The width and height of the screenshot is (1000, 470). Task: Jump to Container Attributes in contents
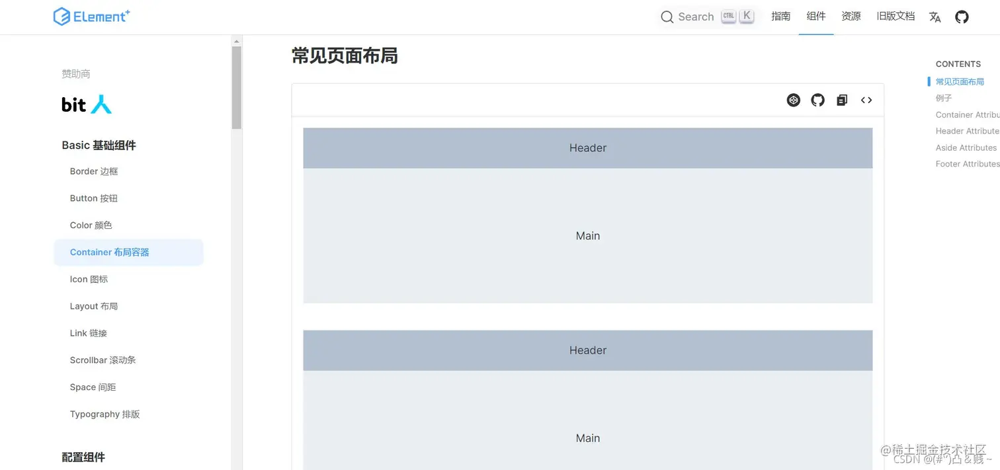point(968,115)
